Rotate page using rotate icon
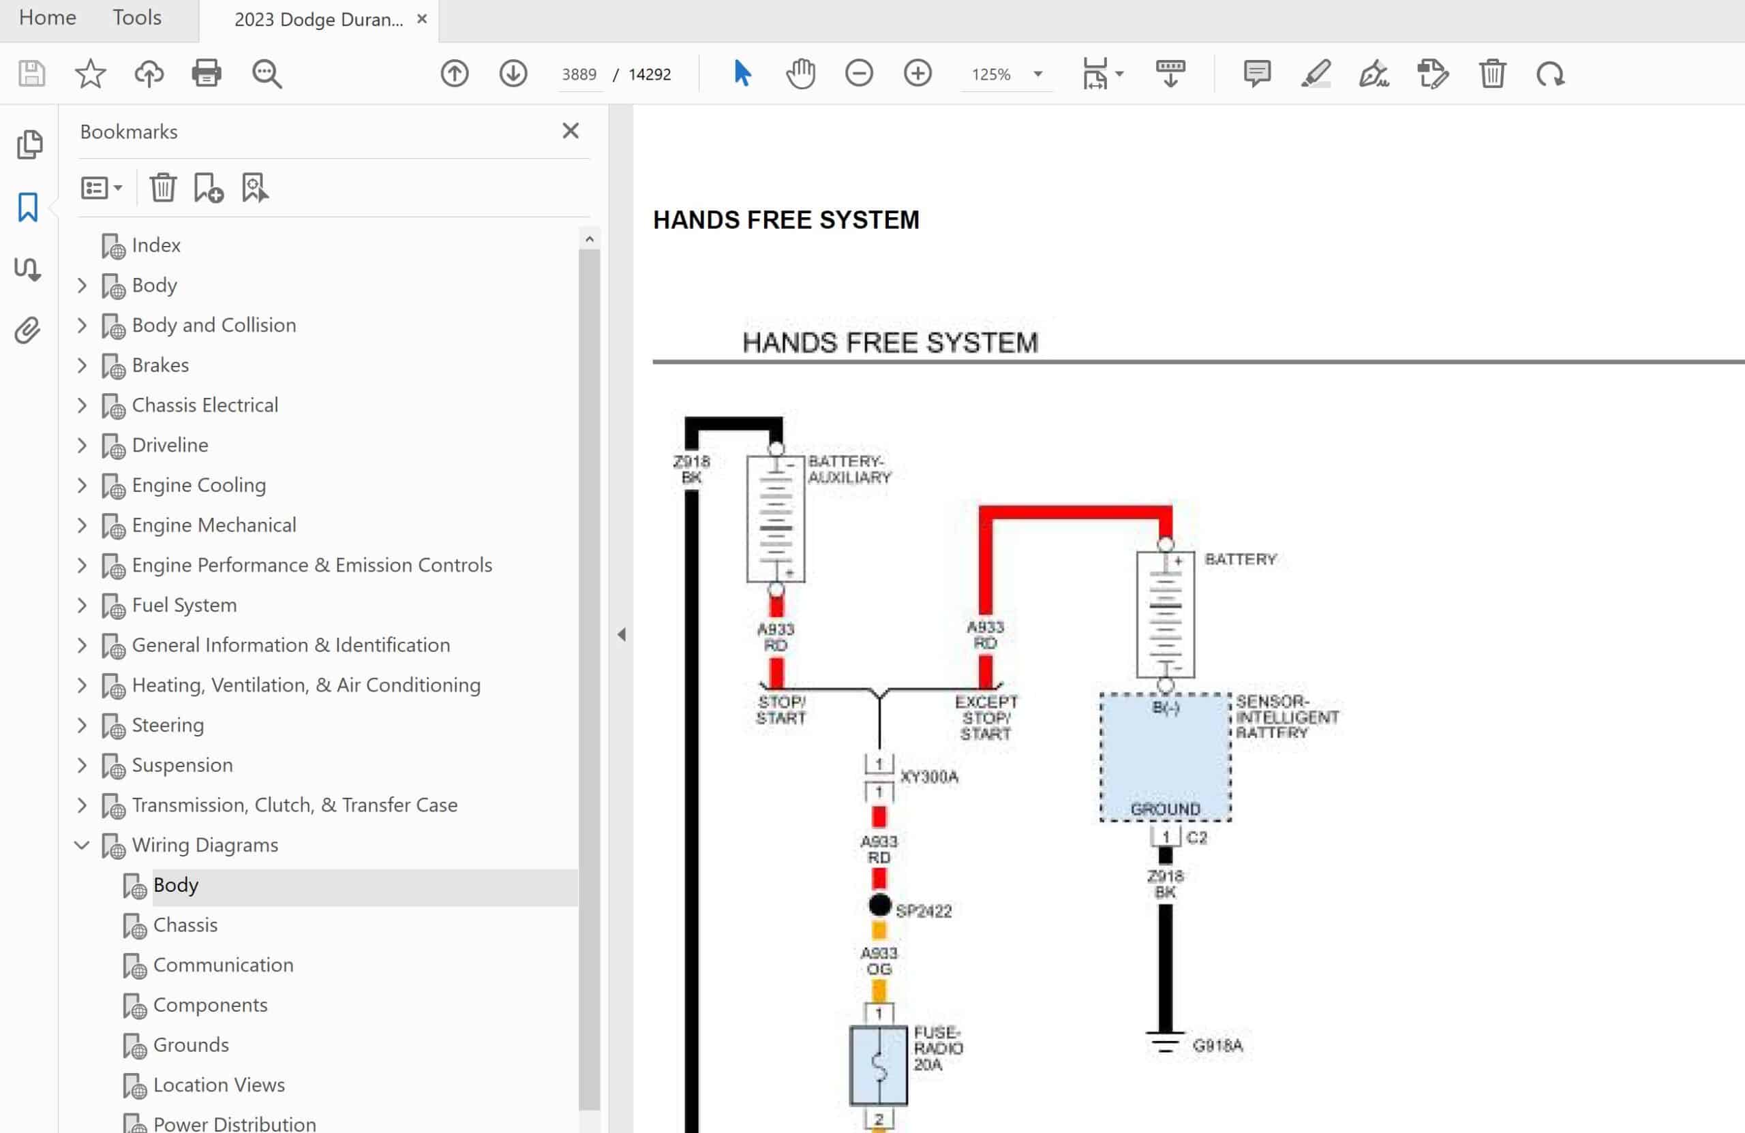Screen dimensions: 1745x1133 tap(1550, 74)
